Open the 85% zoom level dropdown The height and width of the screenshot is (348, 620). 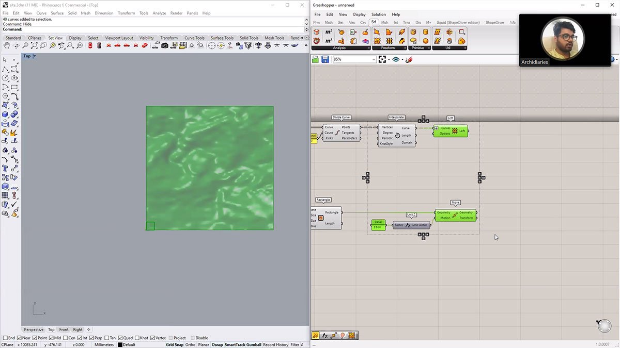374,60
